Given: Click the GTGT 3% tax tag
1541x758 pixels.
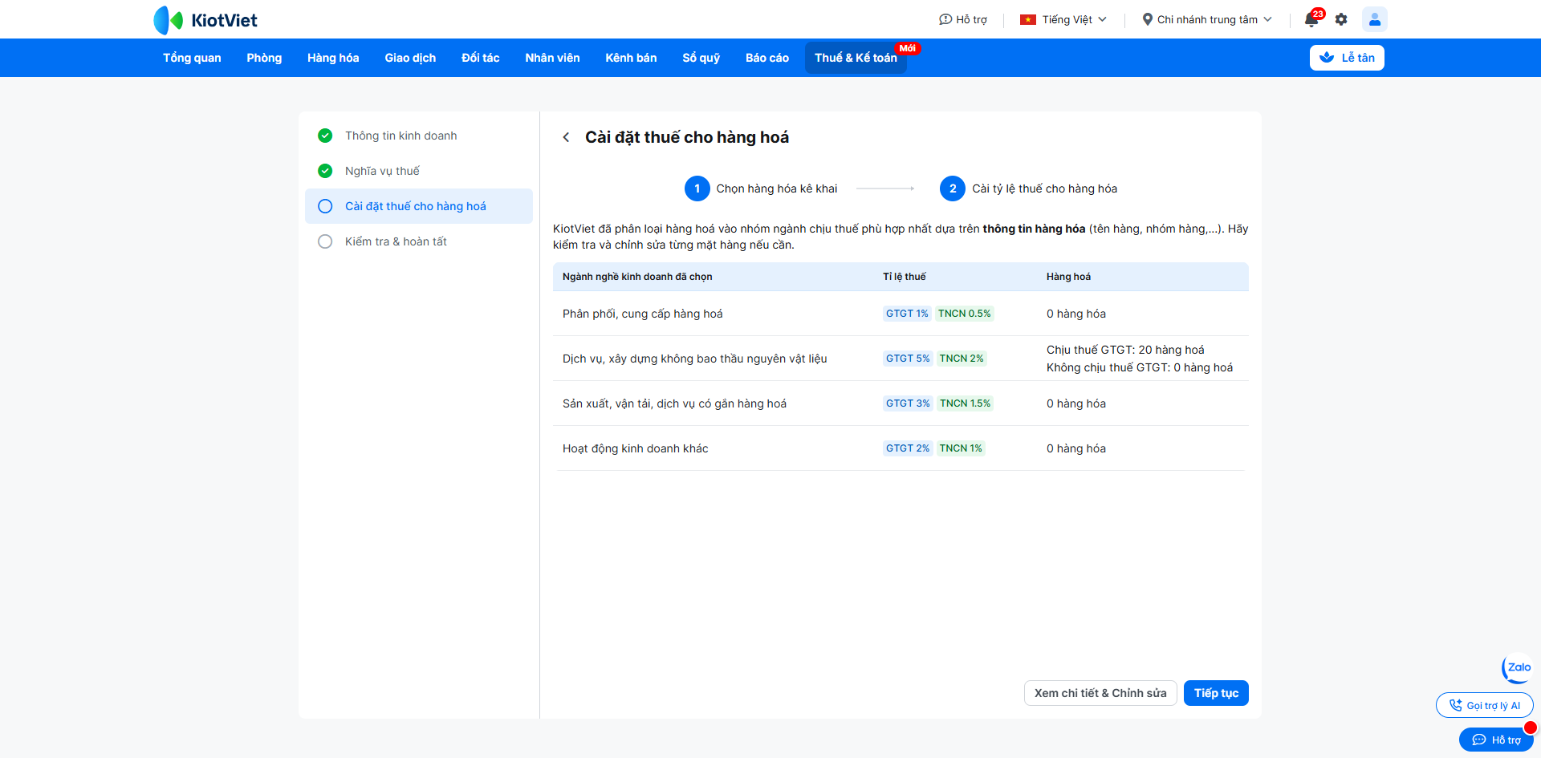Looking at the screenshot, I should click(x=908, y=403).
